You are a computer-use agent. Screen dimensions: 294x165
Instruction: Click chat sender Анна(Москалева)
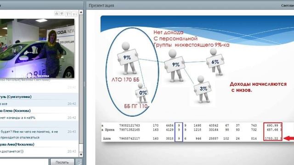coord(17,144)
